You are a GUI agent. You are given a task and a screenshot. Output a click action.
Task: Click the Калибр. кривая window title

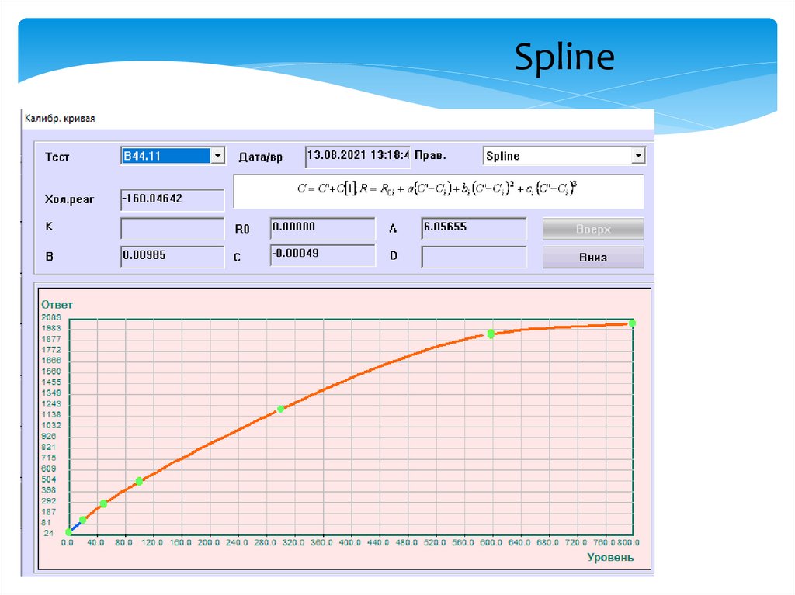coord(60,119)
